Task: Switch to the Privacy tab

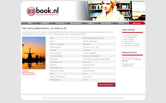Action: coord(121,23)
